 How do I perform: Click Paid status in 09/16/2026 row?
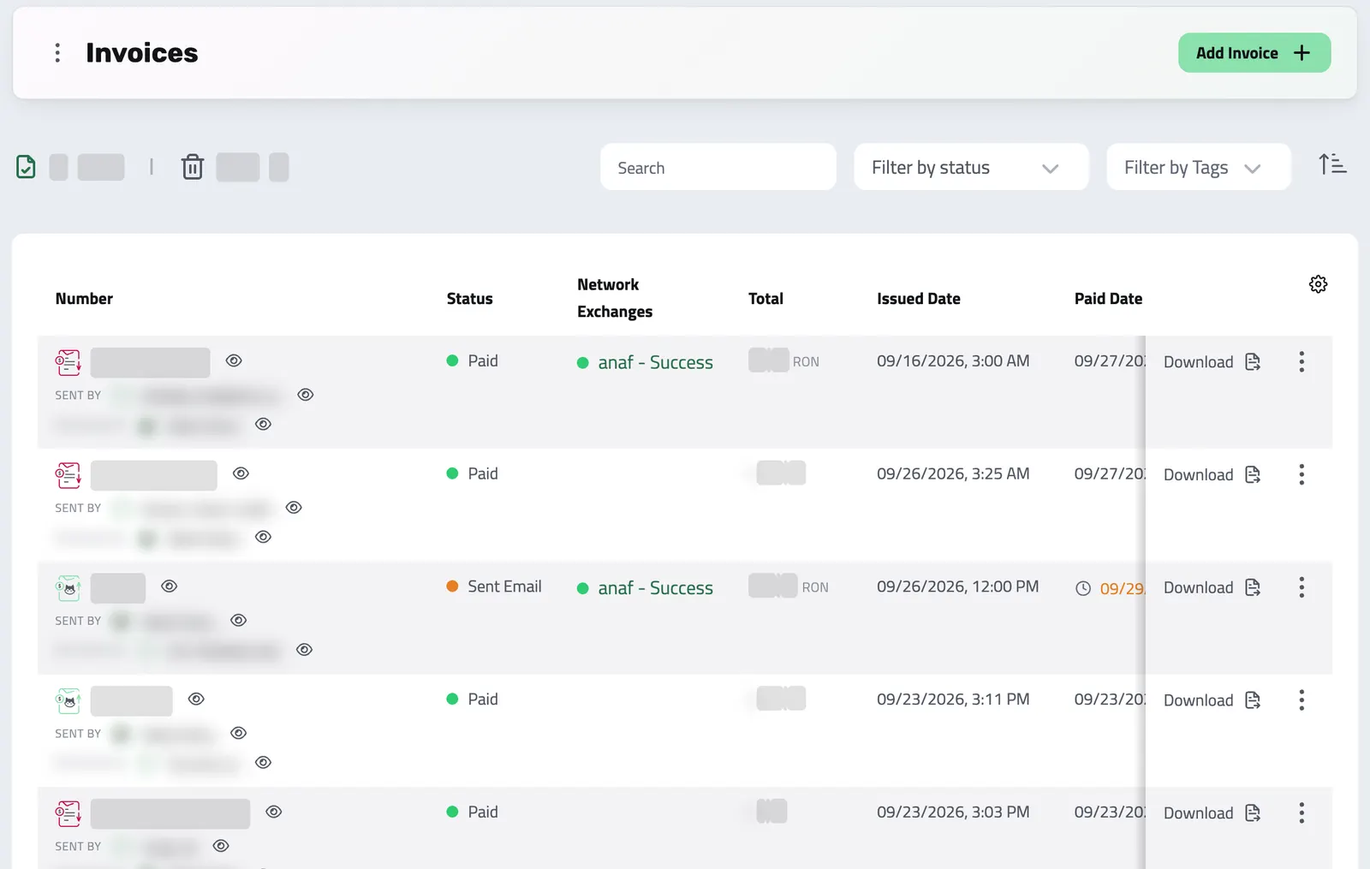coord(483,361)
